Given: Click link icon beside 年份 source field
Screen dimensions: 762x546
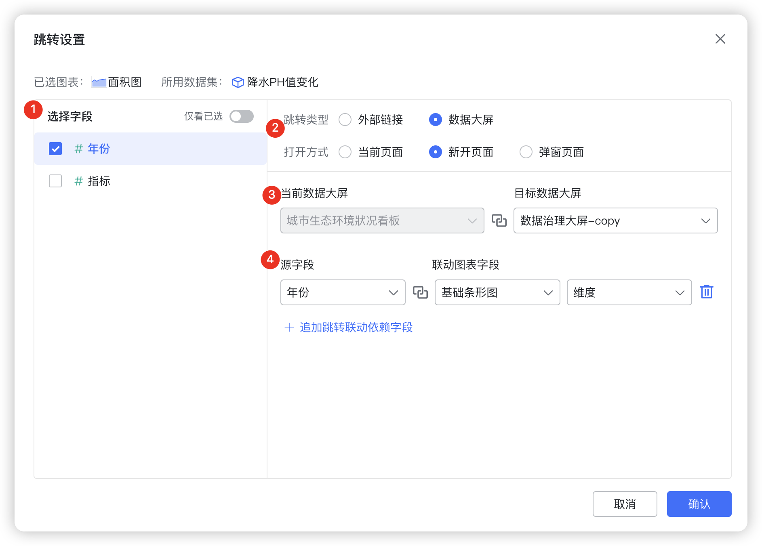Looking at the screenshot, I should tap(420, 292).
